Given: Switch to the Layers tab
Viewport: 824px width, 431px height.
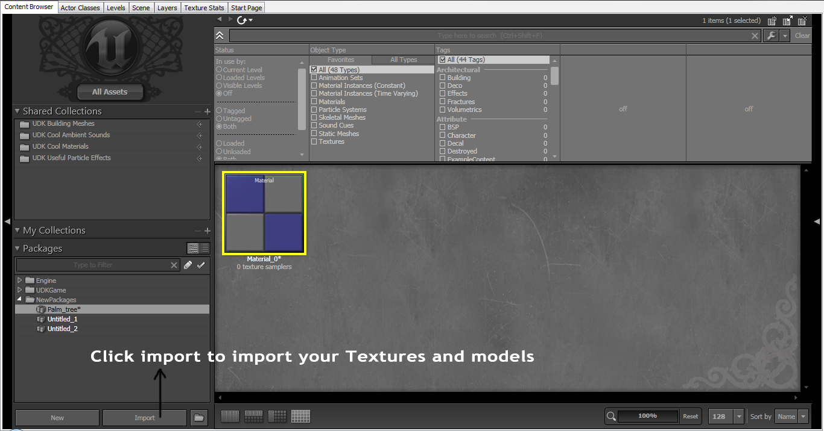Looking at the screenshot, I should (167, 8).
